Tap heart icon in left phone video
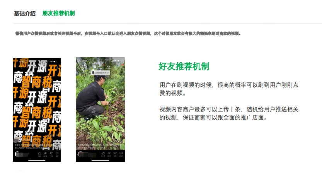Viewport: 322px width, 178px height. pos(51,153)
